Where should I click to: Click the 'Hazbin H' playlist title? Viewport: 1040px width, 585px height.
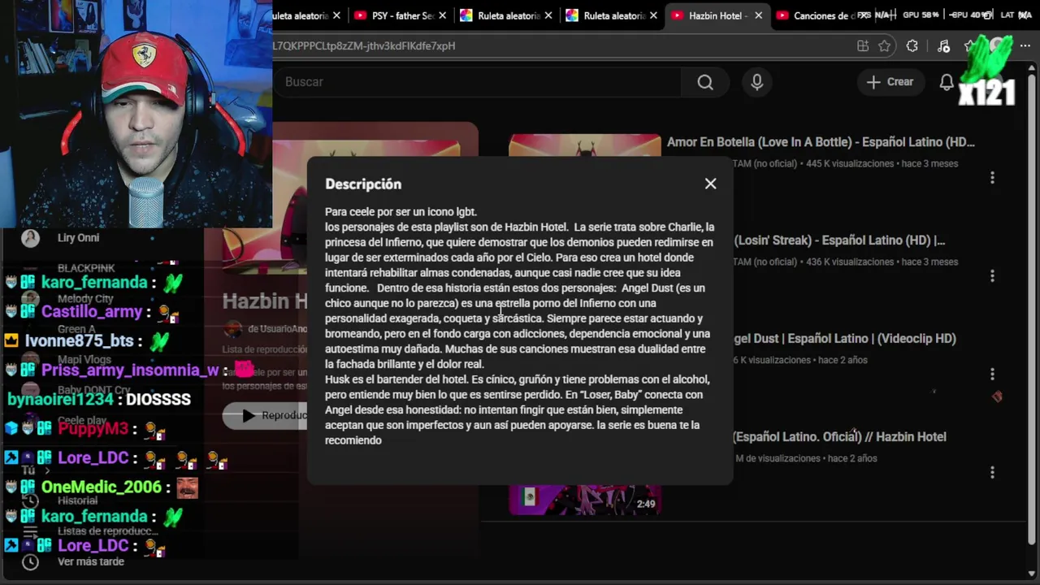point(265,301)
